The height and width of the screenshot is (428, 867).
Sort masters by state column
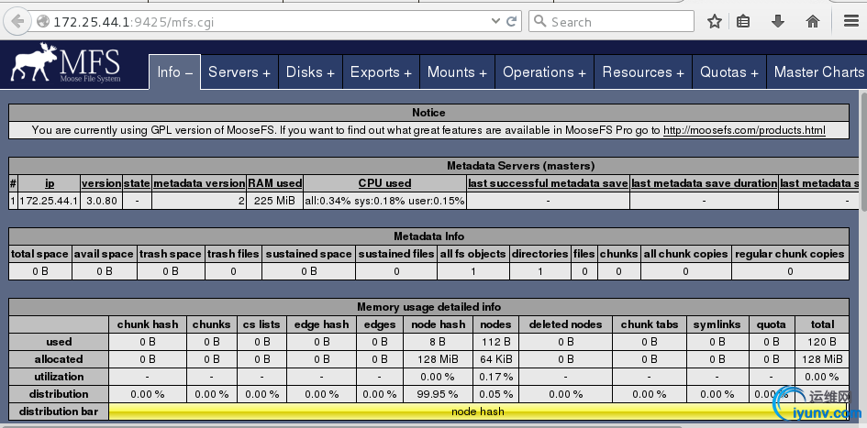pos(137,183)
